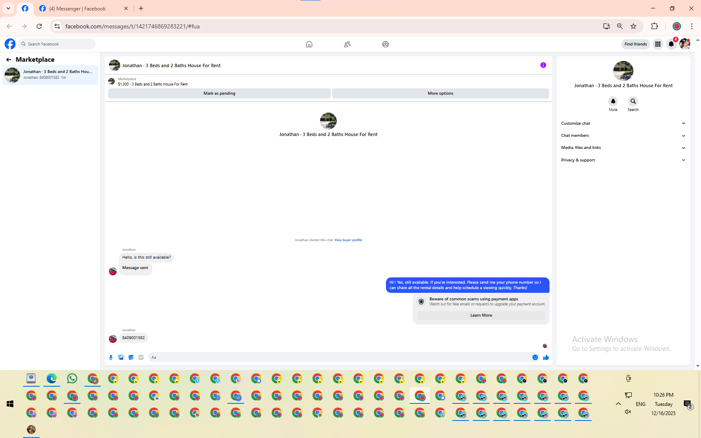Install app icon in address bar
This screenshot has height=438, width=701.
[x=607, y=26]
